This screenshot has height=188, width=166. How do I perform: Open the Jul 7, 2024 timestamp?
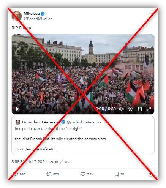click(x=38, y=162)
